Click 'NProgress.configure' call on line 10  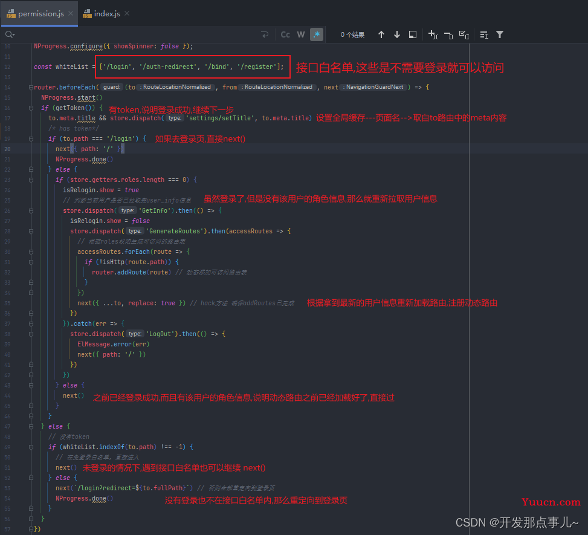[68, 47]
